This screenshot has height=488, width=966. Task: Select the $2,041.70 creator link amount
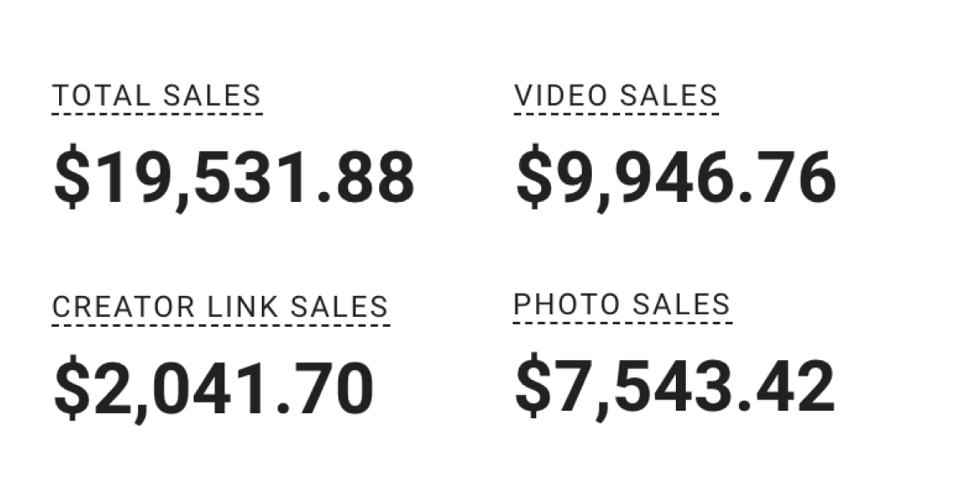tap(214, 389)
